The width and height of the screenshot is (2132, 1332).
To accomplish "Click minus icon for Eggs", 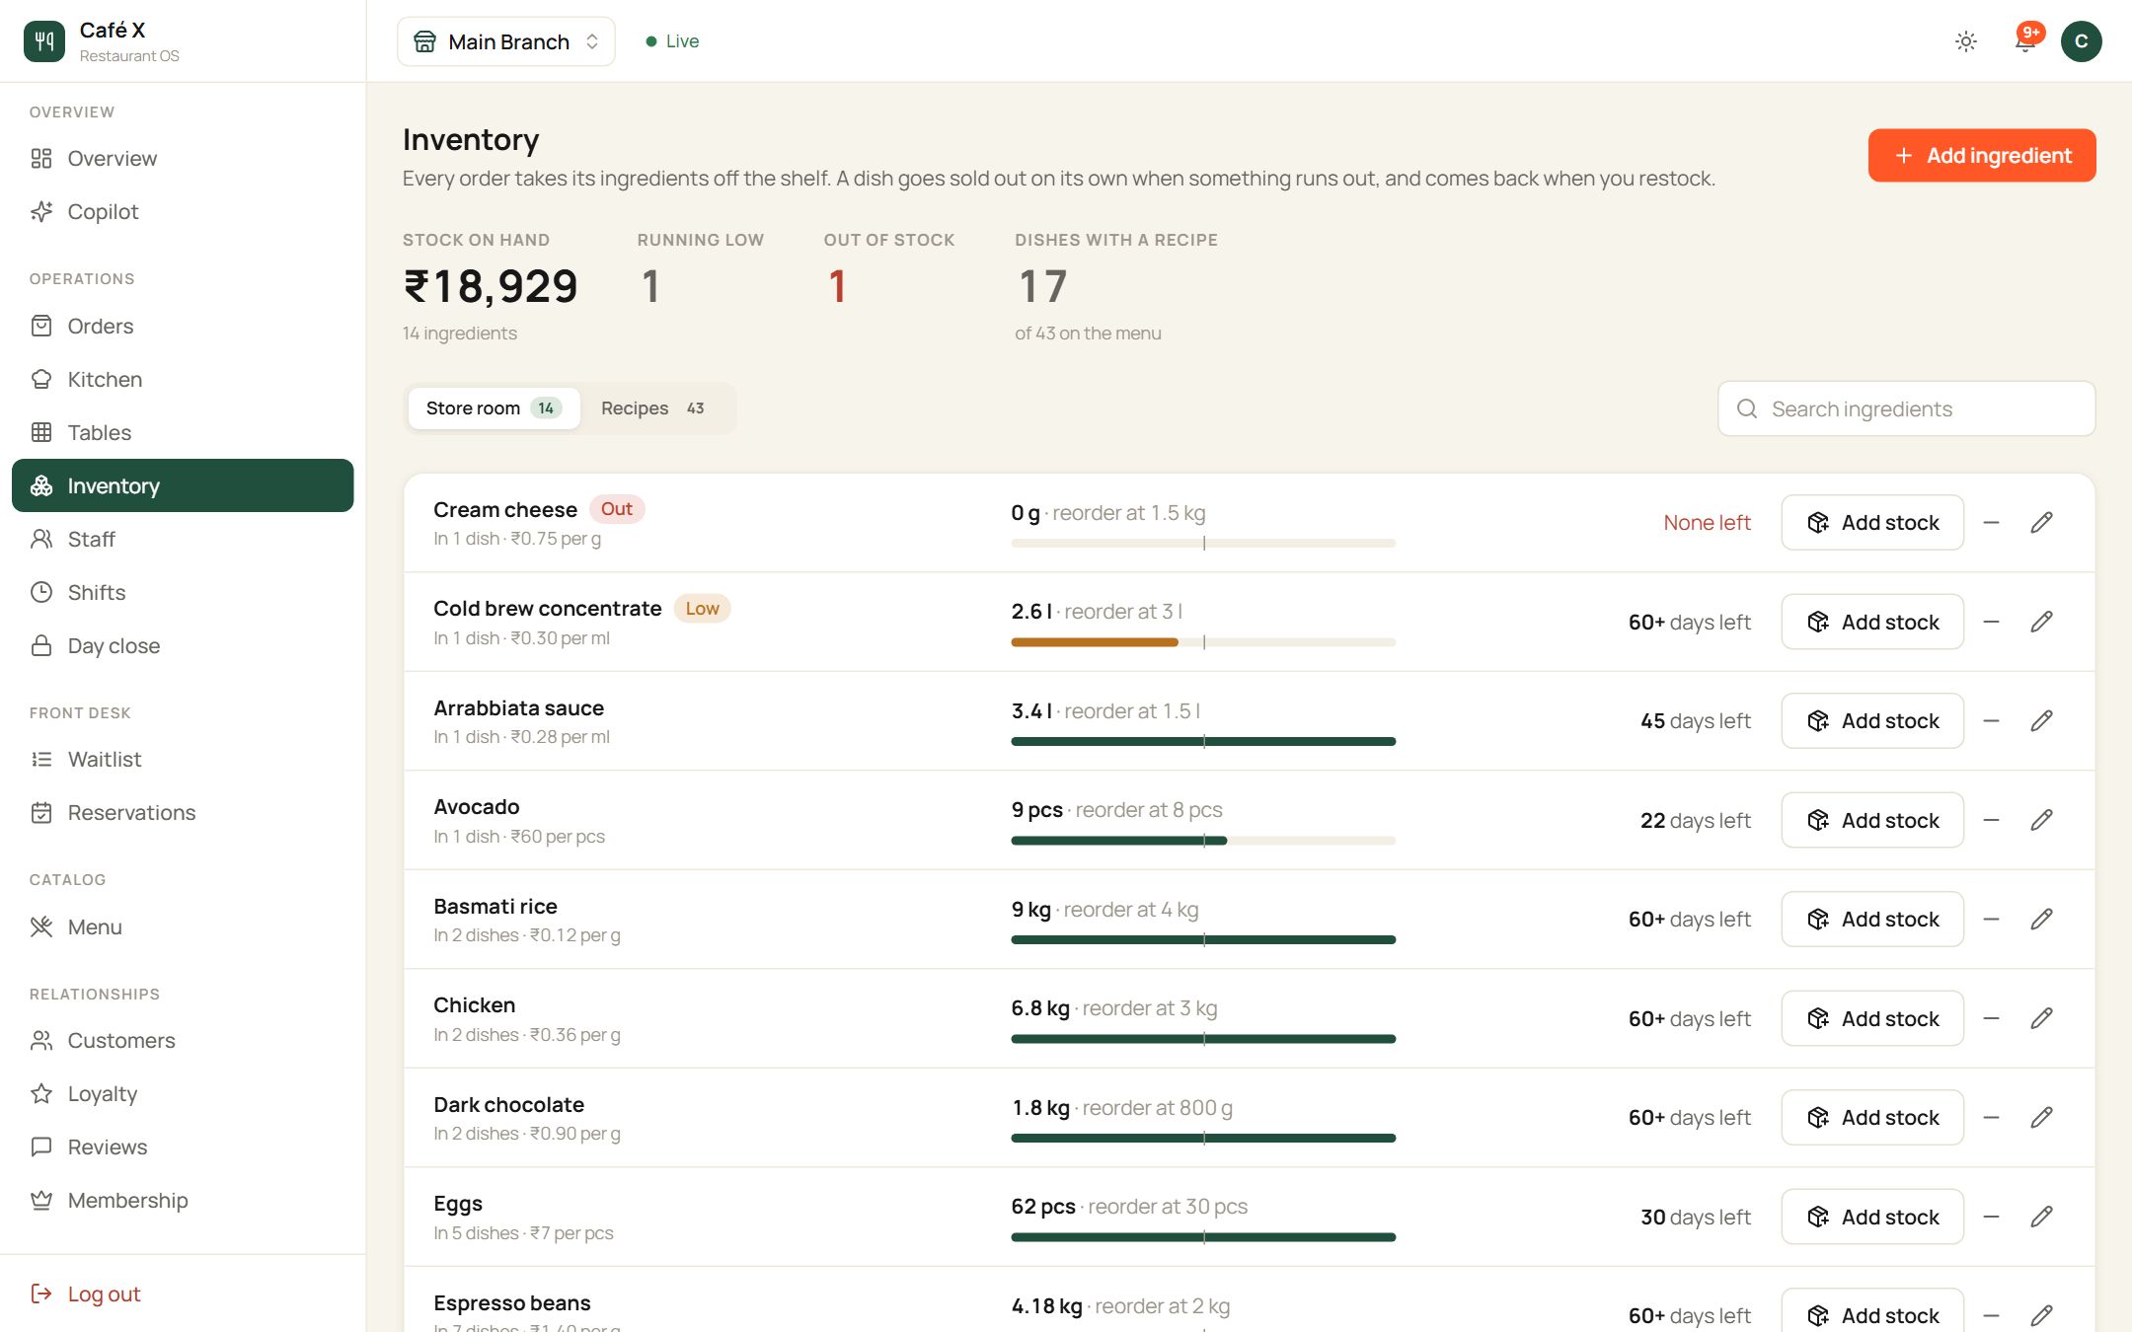I will (x=1991, y=1217).
